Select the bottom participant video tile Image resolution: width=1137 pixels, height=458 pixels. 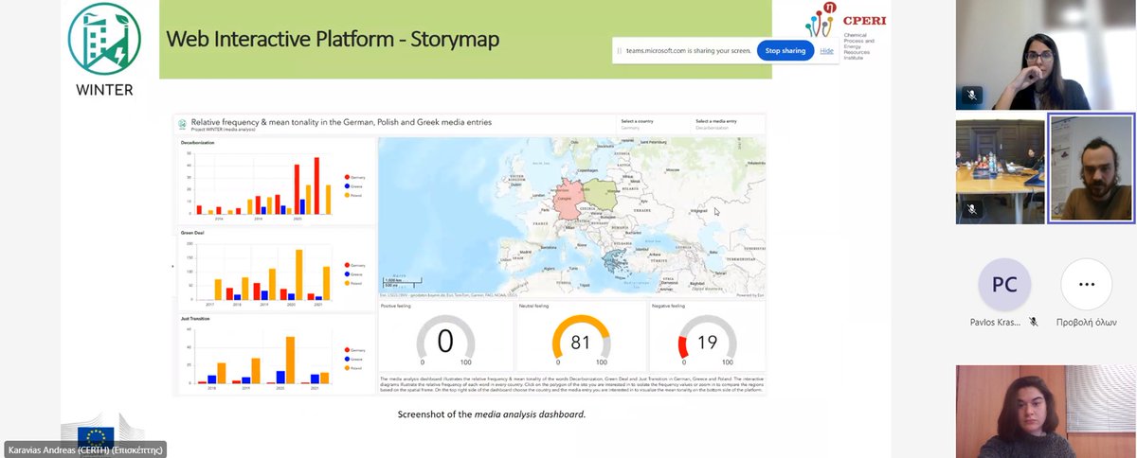coord(1044,412)
